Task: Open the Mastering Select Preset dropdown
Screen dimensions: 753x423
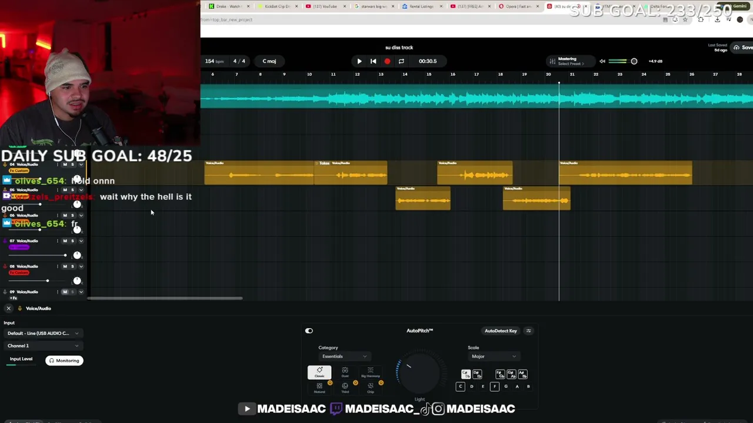Action: (571, 63)
